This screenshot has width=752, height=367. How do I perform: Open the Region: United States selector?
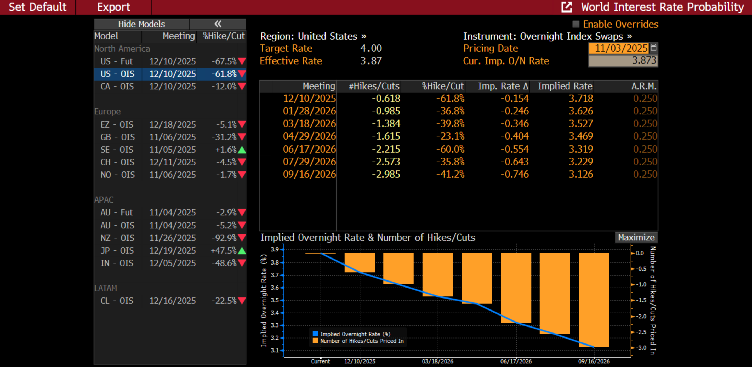point(313,36)
